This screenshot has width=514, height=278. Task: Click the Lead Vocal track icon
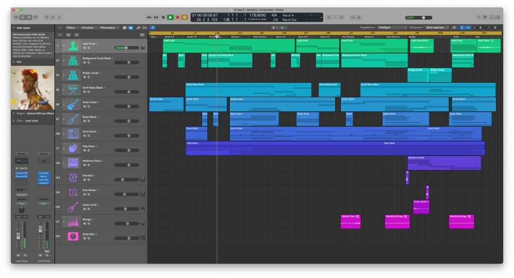[73, 46]
